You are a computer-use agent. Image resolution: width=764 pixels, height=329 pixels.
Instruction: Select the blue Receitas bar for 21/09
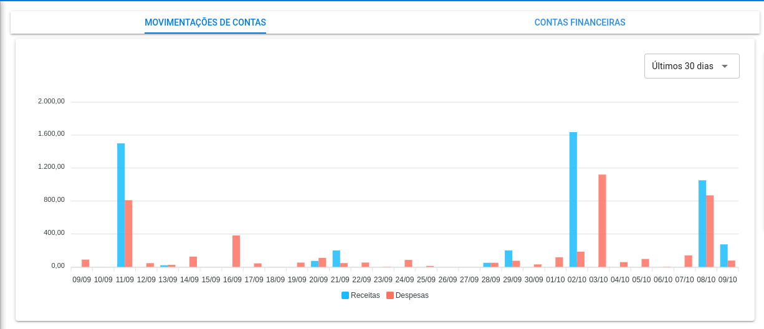point(337,259)
